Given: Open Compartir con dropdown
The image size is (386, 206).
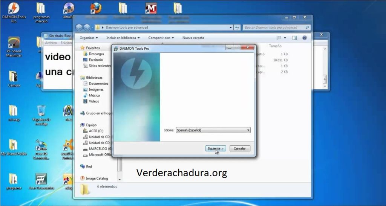Looking at the screenshot, I should [161, 38].
